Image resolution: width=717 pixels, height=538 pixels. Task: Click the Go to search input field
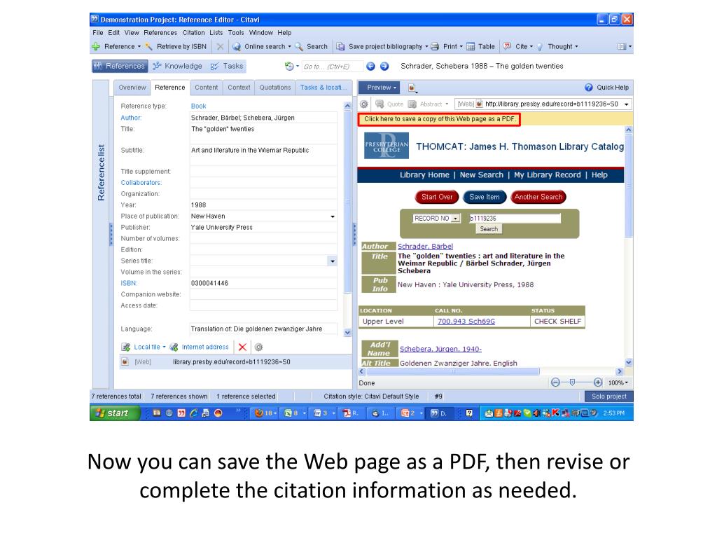(333, 67)
